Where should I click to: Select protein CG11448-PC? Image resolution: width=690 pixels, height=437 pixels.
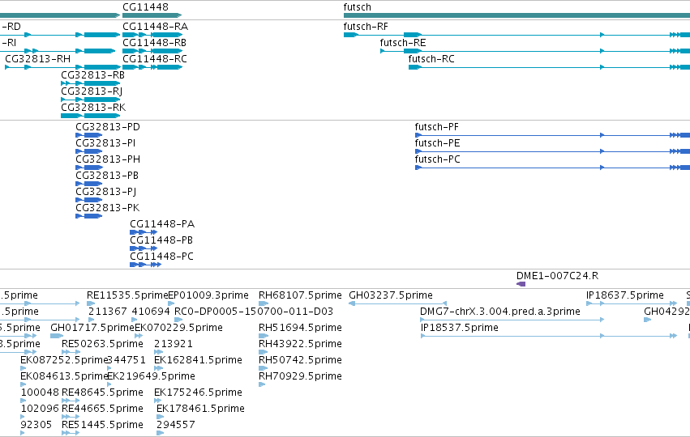pos(161,257)
